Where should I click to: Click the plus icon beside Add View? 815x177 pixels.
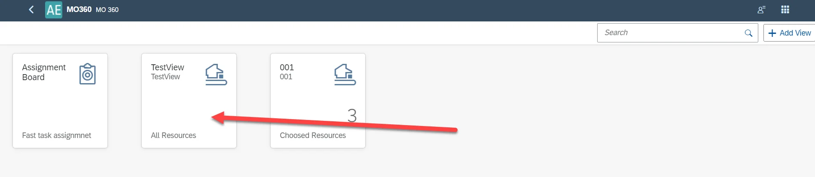coord(772,33)
